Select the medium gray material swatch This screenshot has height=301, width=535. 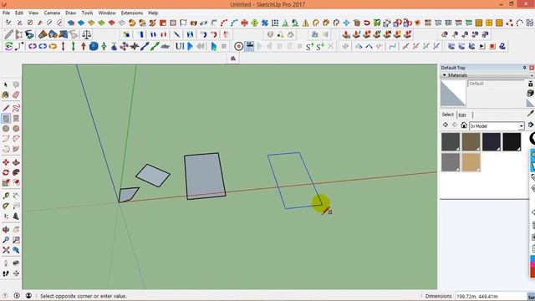tap(451, 161)
